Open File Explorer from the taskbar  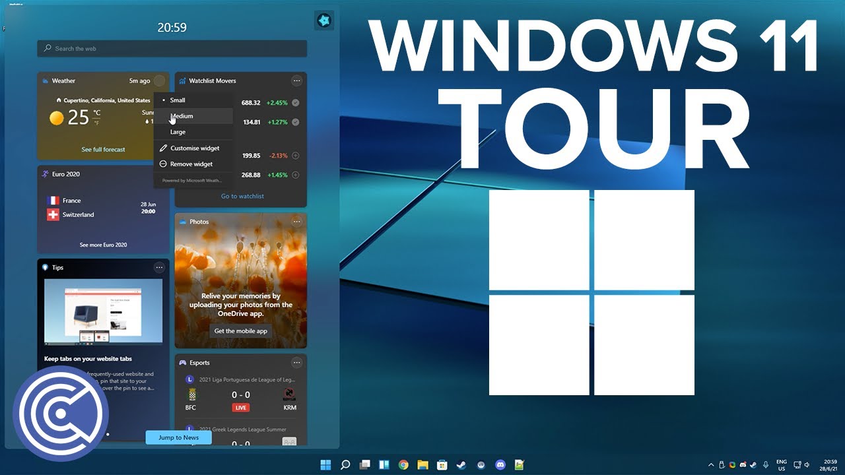(x=423, y=465)
